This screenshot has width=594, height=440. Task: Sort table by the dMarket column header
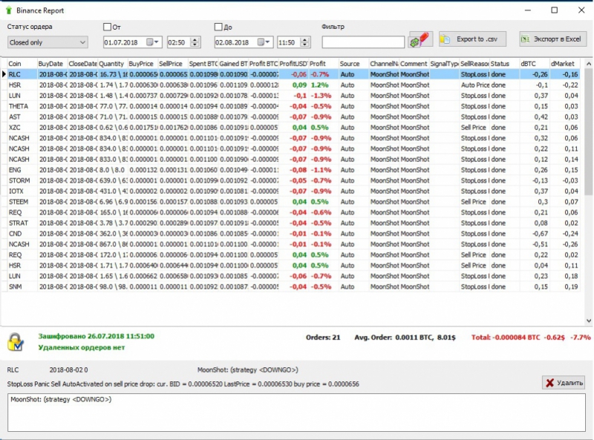[564, 64]
